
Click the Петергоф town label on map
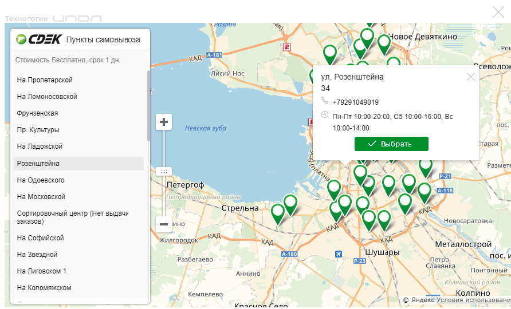coord(185,185)
